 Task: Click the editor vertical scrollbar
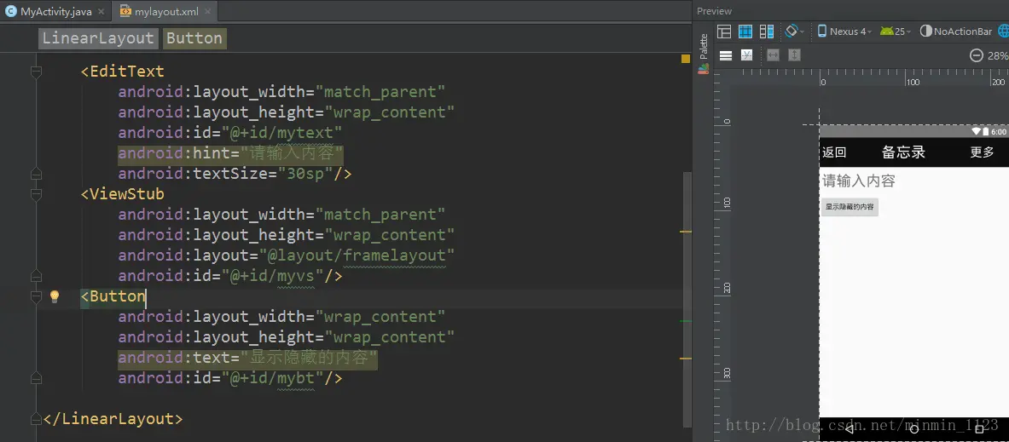pyautogui.click(x=687, y=299)
